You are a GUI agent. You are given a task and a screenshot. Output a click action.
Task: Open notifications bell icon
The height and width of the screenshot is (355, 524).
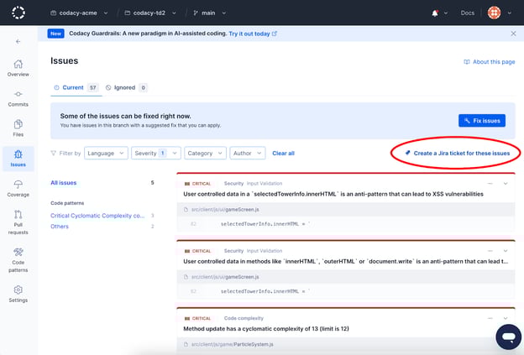[435, 13]
